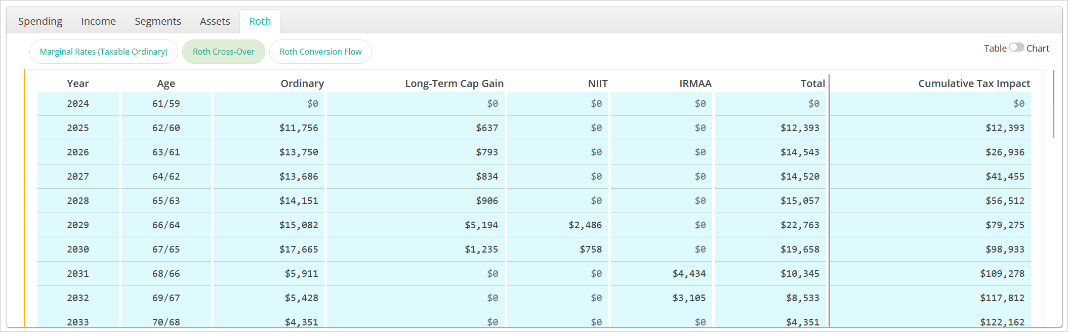Go to the Assets tab
Image resolution: width=1068 pixels, height=332 pixels.
tap(215, 21)
